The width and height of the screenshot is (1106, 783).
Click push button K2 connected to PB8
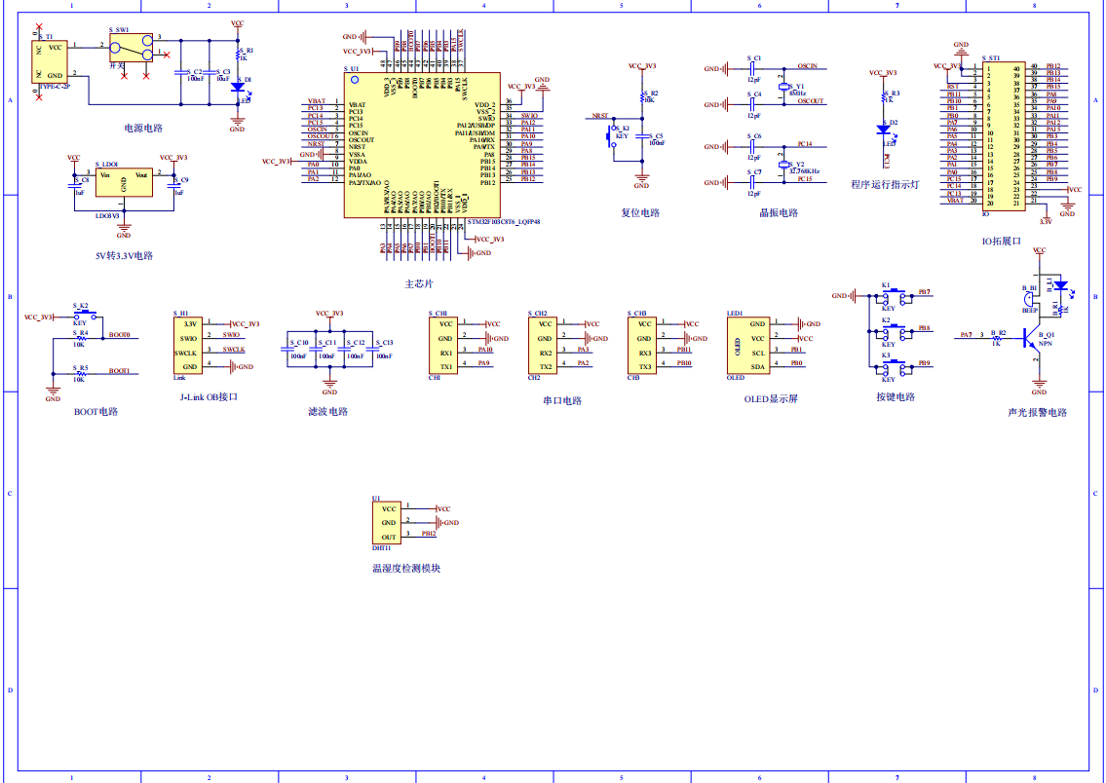[893, 333]
